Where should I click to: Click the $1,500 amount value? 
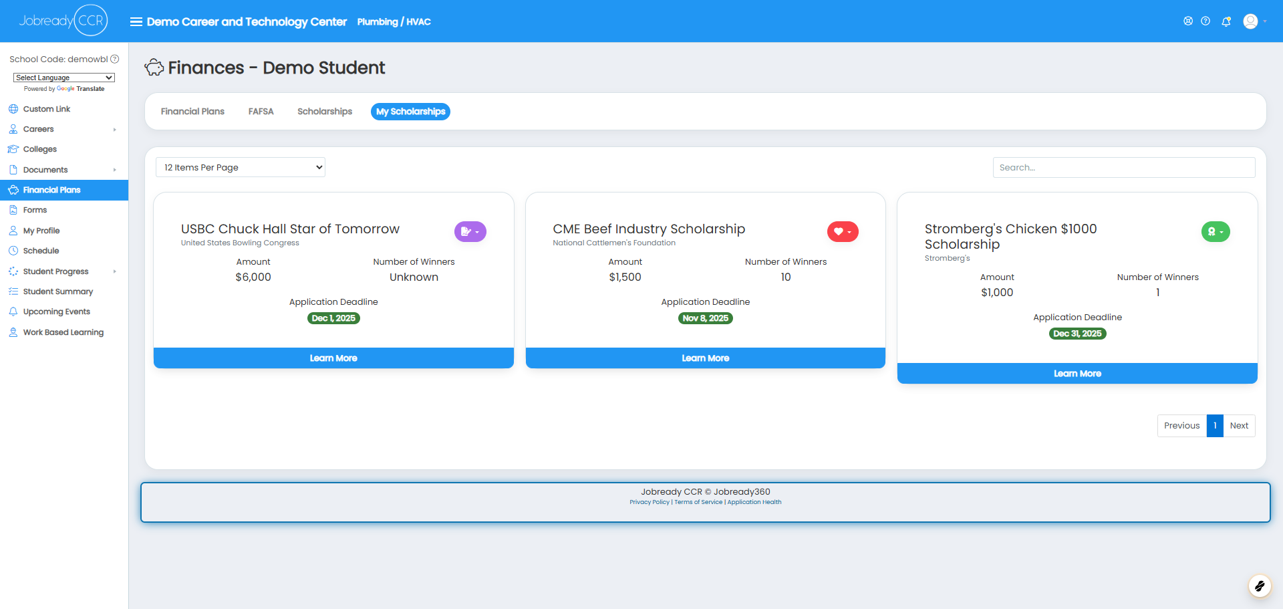(625, 277)
